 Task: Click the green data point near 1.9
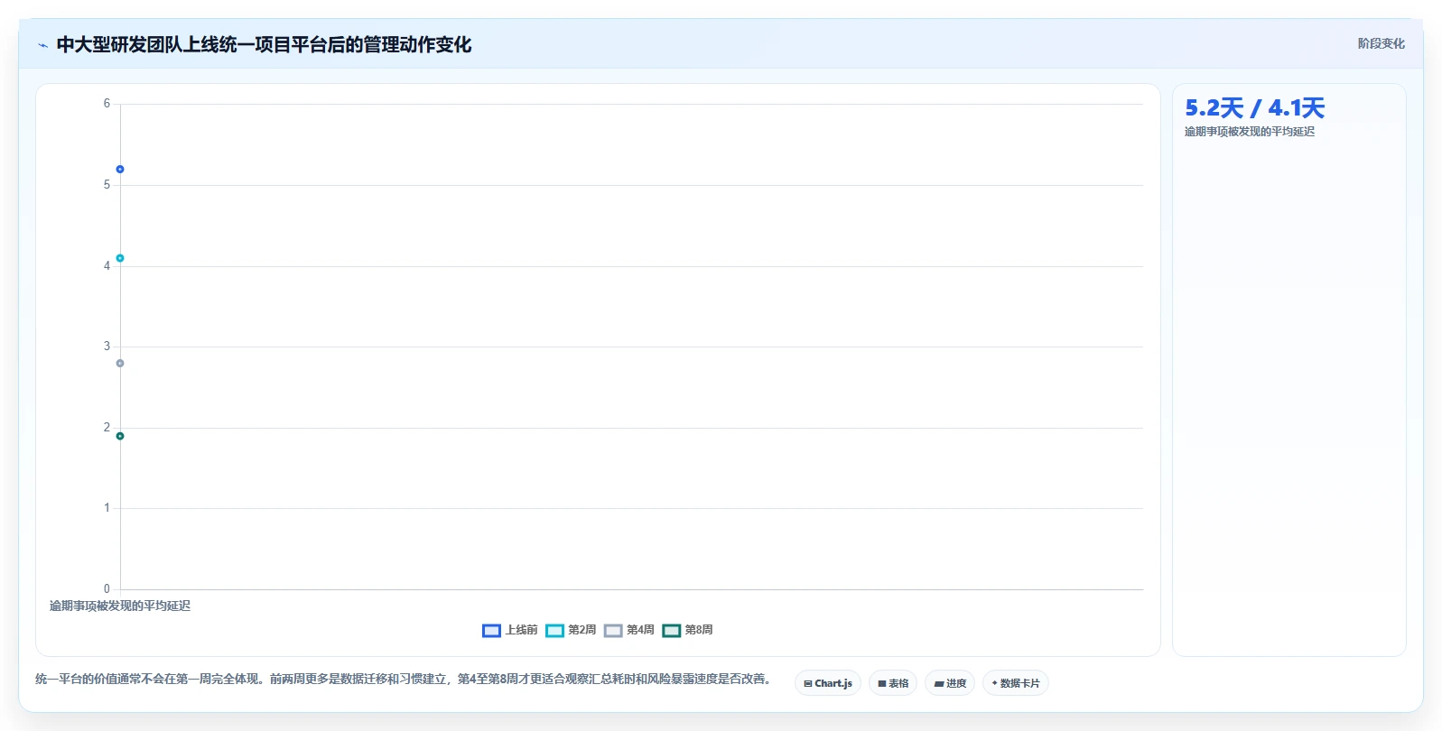click(x=120, y=436)
